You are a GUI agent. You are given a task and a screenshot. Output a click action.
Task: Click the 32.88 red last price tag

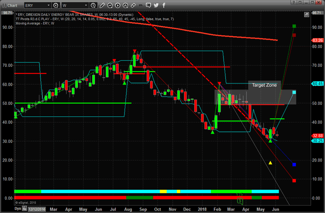click(317, 136)
